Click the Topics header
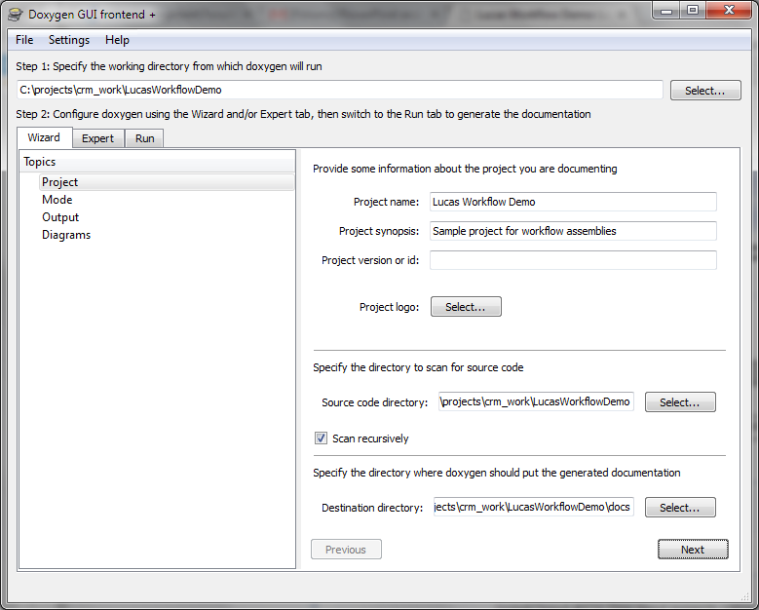 coord(157,162)
